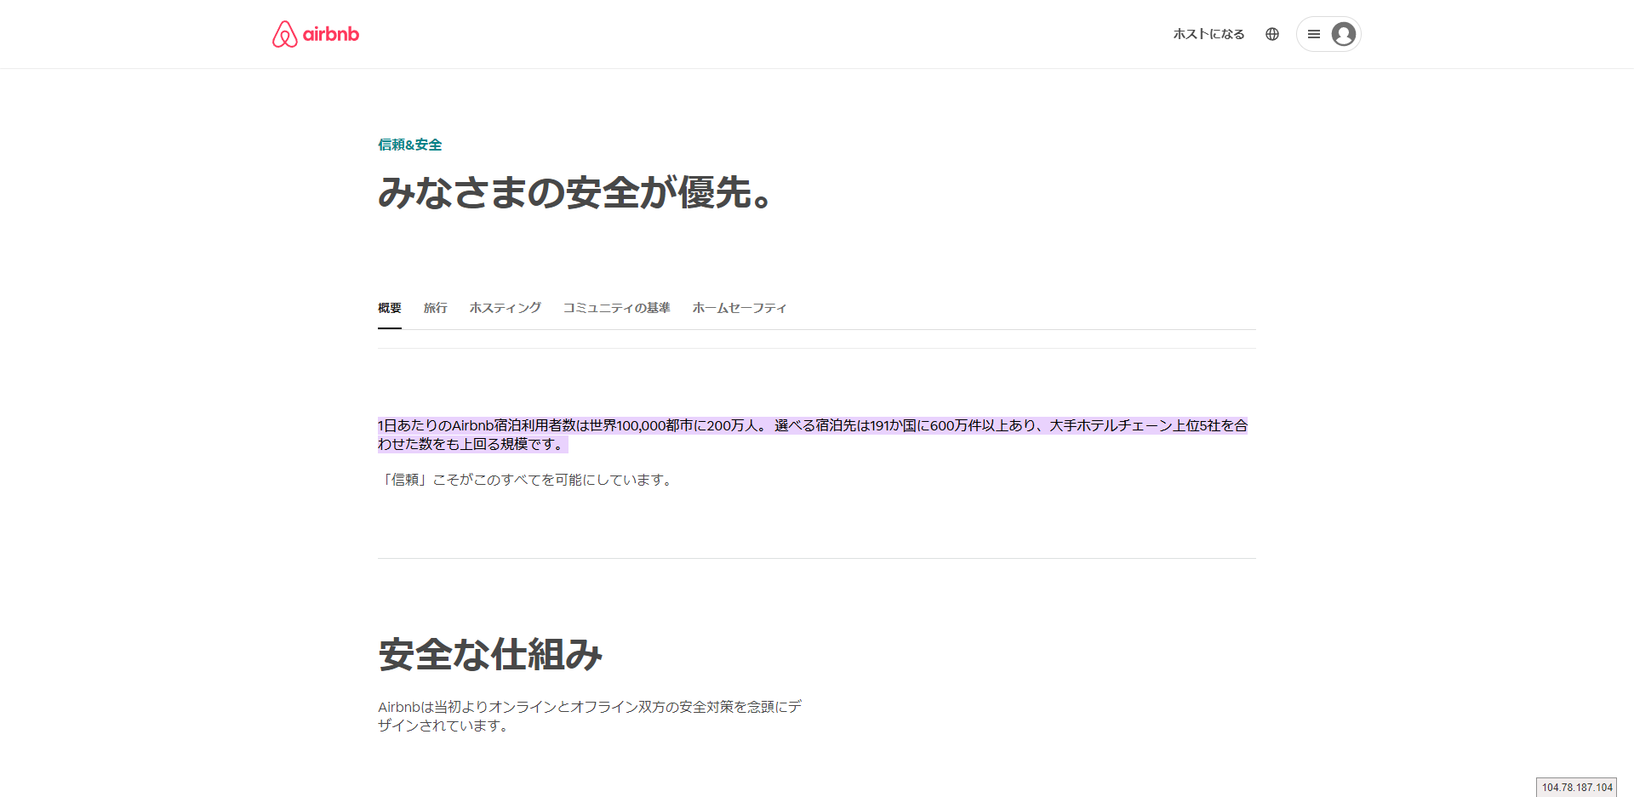Click highlighted text starting with 1日あたりのAirbnb

pos(443,425)
